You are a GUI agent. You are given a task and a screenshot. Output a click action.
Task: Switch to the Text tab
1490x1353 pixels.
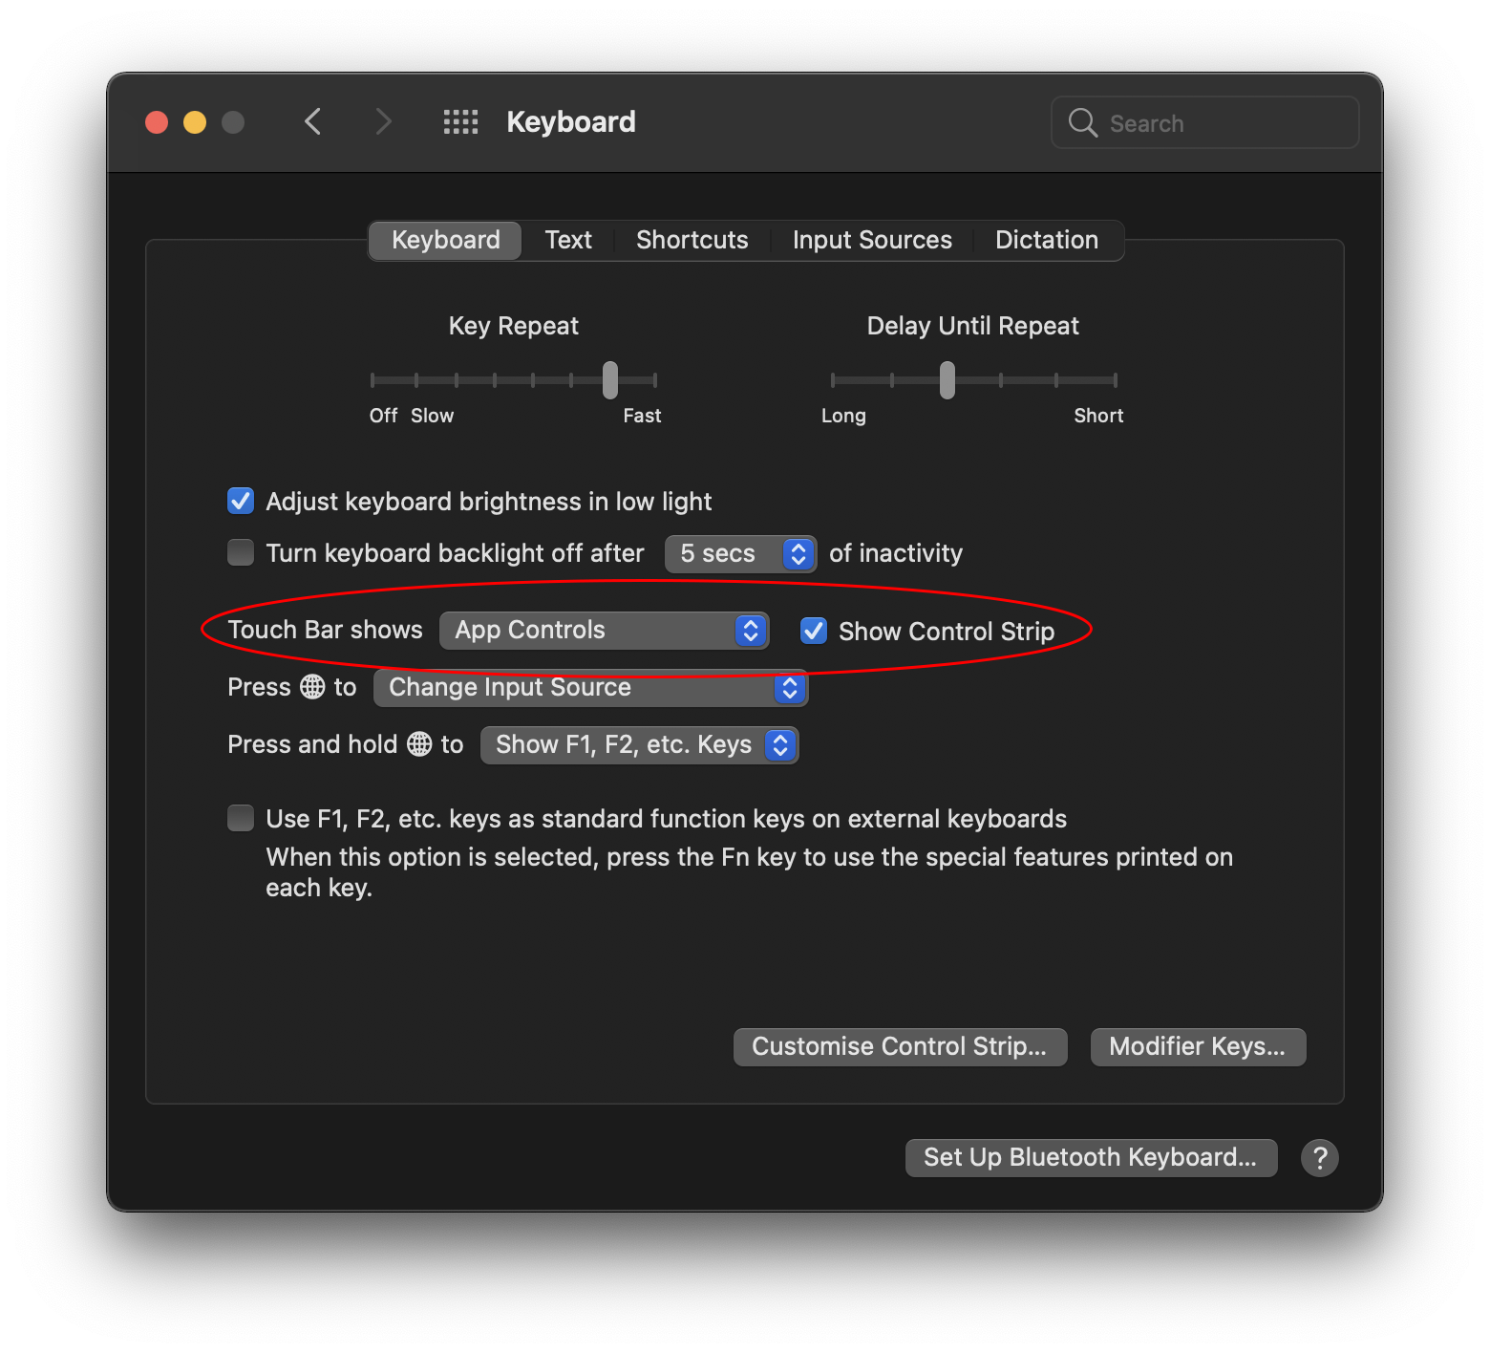tap(568, 240)
